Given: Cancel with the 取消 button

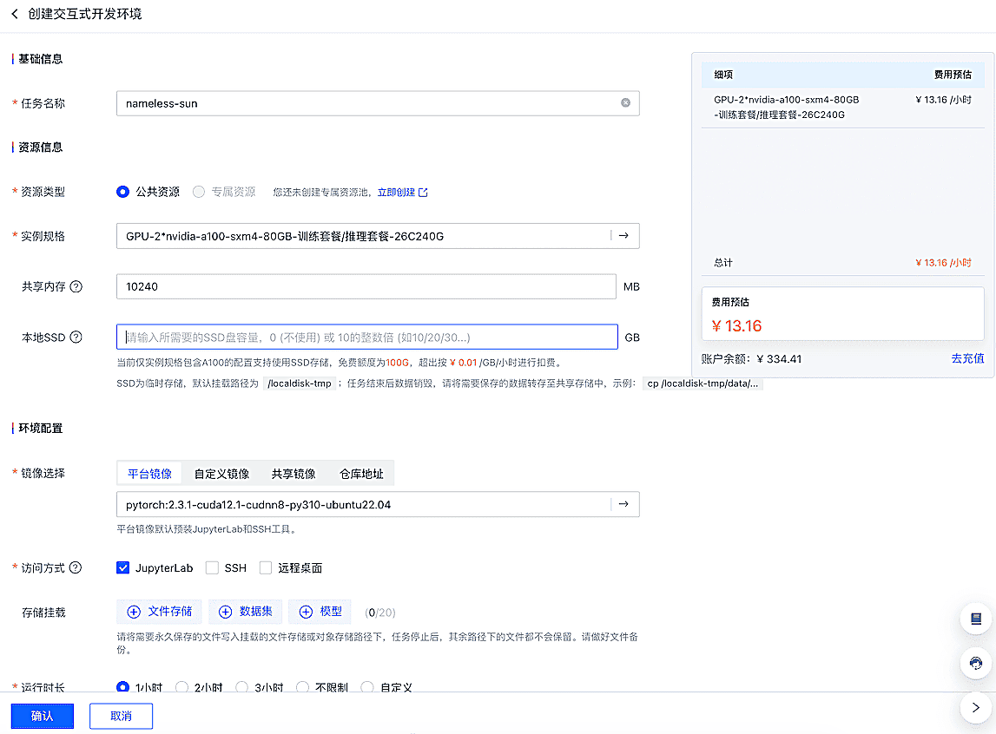Looking at the screenshot, I should [121, 716].
